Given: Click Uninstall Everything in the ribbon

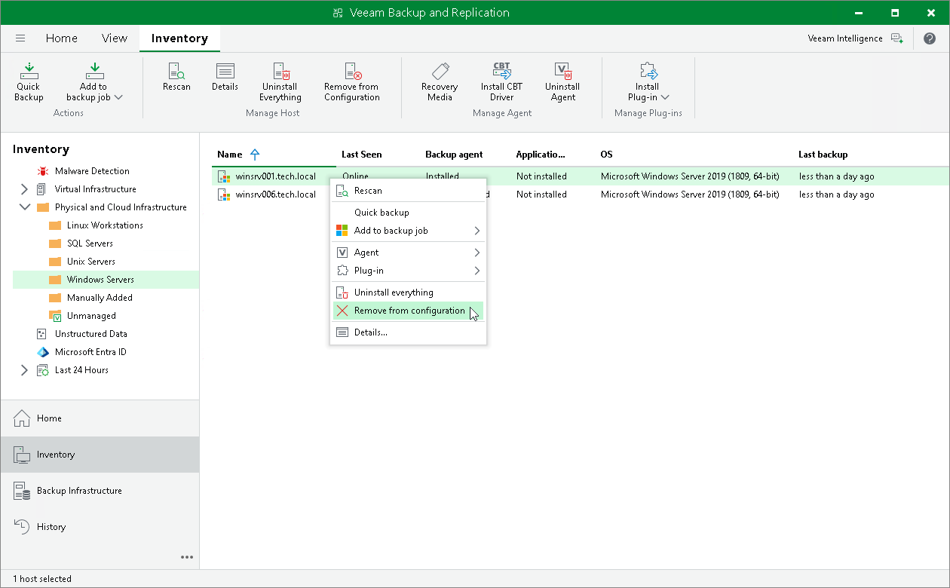Looking at the screenshot, I should click(x=280, y=81).
